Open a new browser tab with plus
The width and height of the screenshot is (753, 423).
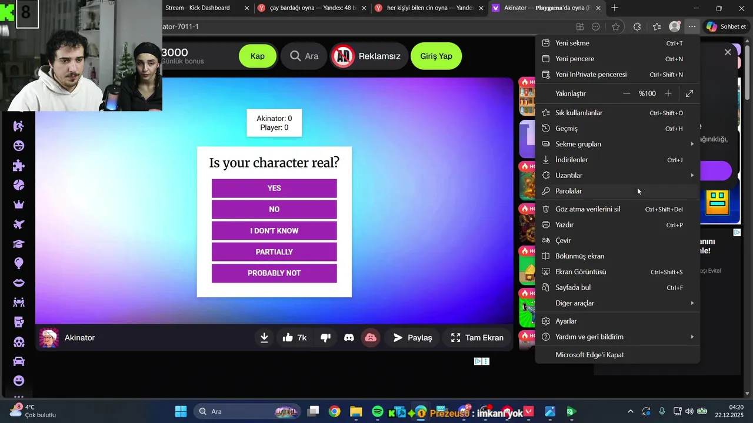(615, 8)
